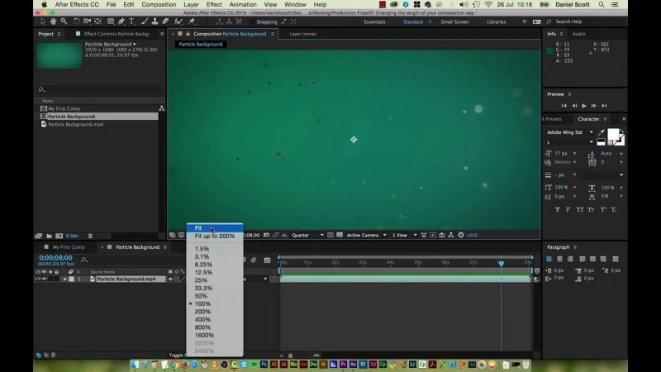Select the Pen tool
This screenshot has height=372, width=661.
coord(121,21)
